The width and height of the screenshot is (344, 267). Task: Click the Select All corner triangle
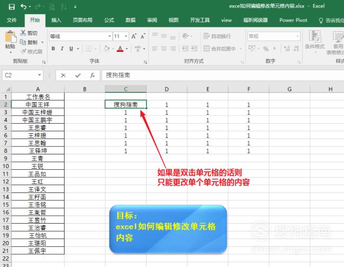pyautogui.click(x=8, y=89)
